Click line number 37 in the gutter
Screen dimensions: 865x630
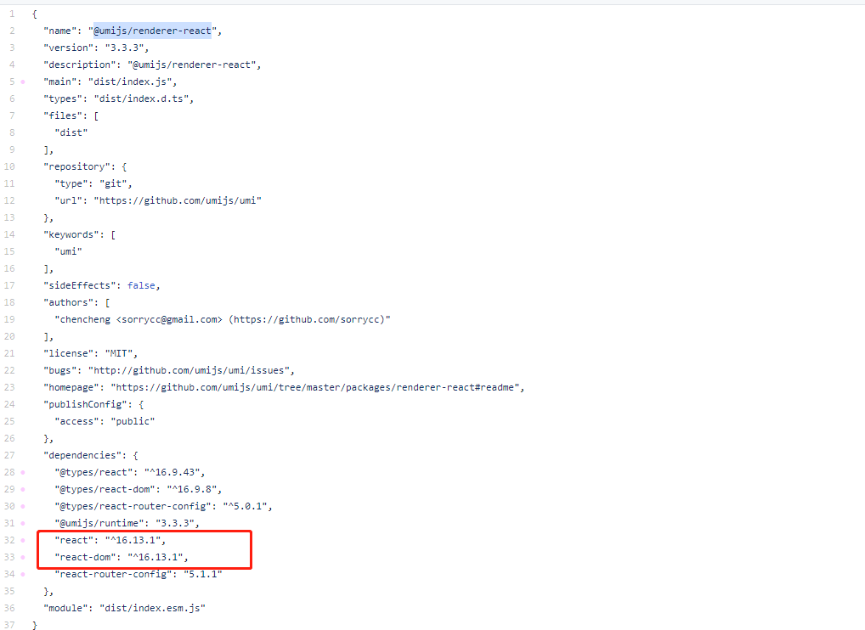[x=12, y=624]
